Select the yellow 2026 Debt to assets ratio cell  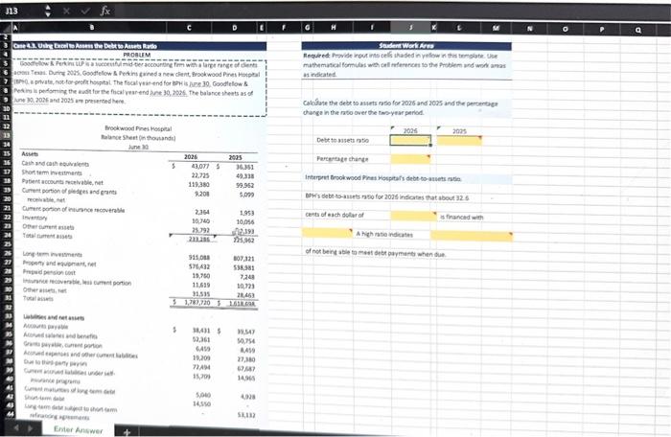(x=410, y=140)
